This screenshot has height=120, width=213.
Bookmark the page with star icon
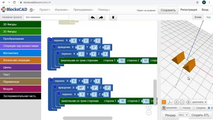(x=197, y=2)
